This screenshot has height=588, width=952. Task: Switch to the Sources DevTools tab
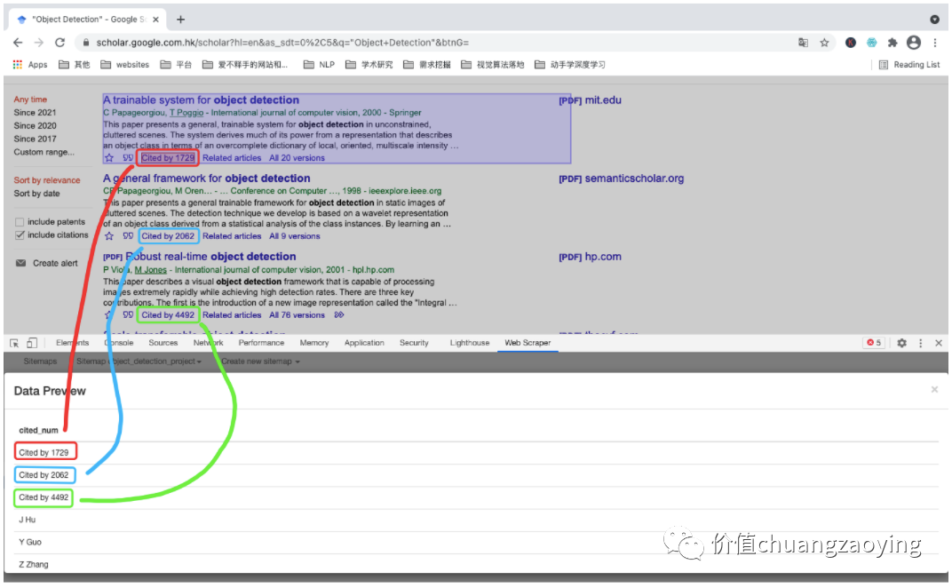tap(163, 343)
